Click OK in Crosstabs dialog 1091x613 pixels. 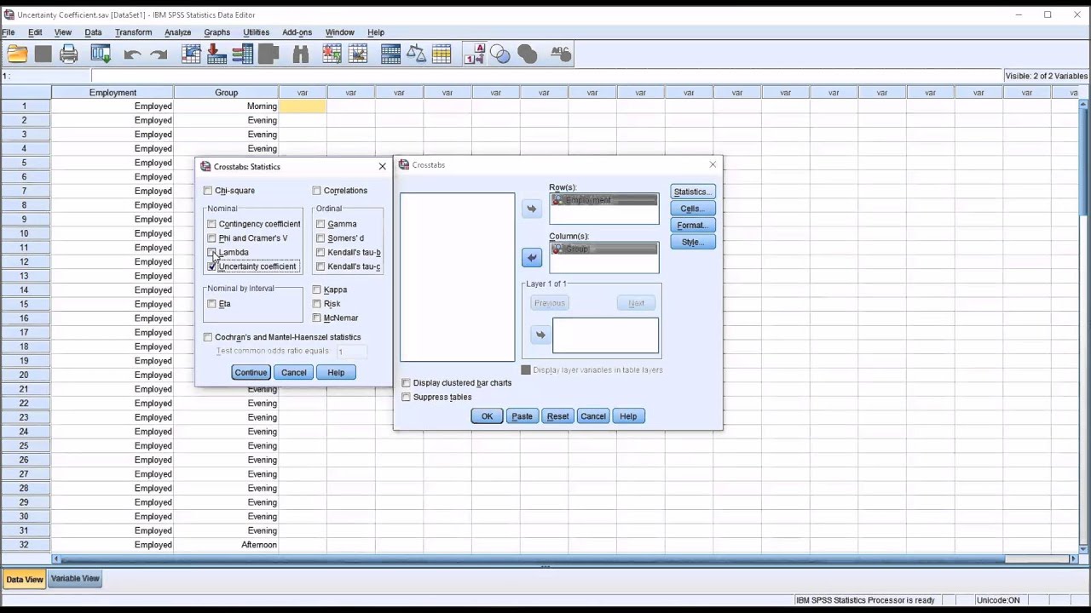487,416
